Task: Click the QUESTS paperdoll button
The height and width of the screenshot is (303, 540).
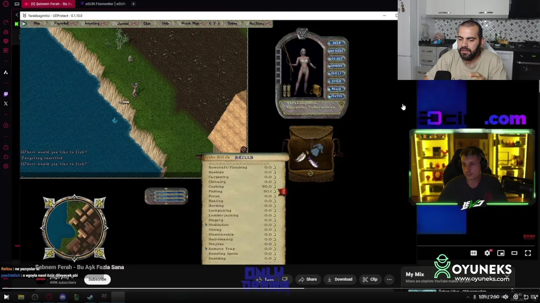Action: [x=336, y=66]
